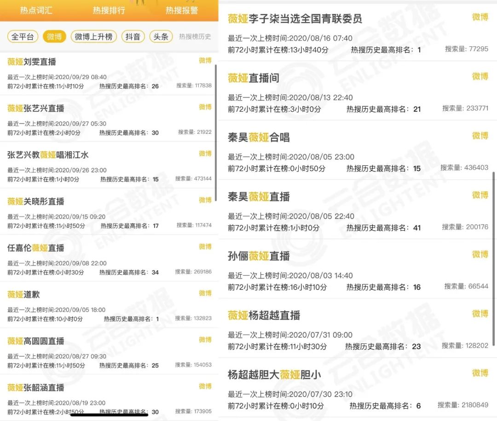Open the 薇娅高圆圆直播 entry
497x421 pixels.
[x=109, y=351]
